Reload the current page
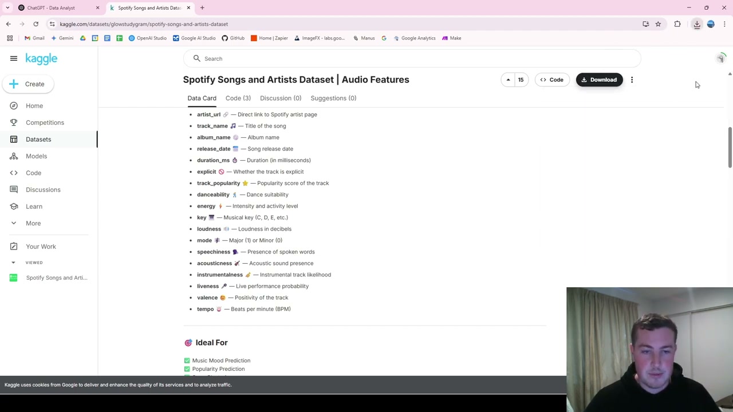This screenshot has width=733, height=412. tap(36, 24)
